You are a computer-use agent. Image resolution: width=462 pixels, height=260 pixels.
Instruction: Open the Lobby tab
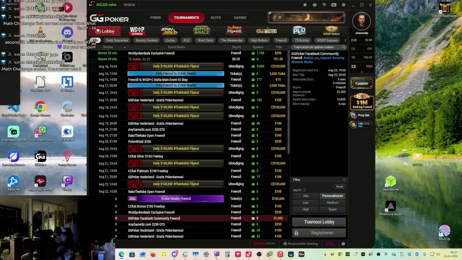105,31
